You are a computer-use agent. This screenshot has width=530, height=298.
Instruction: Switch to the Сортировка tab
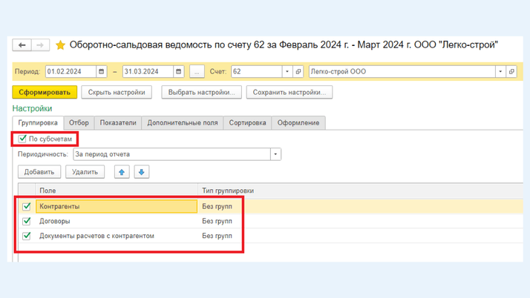247,123
